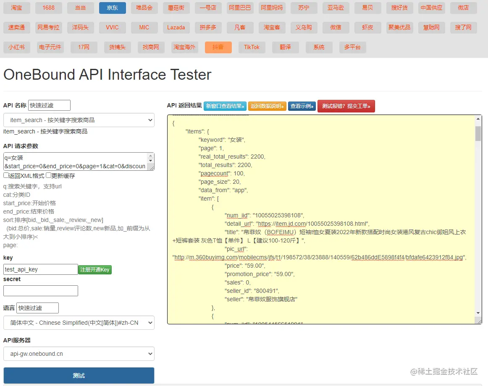
Task: Click the result panel scrollbar thumb
Action: (478, 133)
